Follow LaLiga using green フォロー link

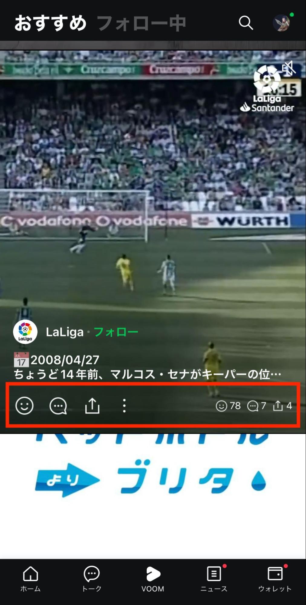point(116,332)
